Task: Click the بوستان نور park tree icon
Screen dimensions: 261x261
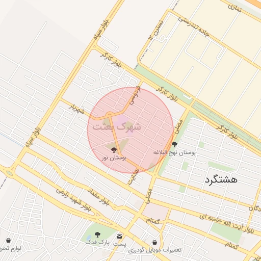Action: tap(114, 150)
